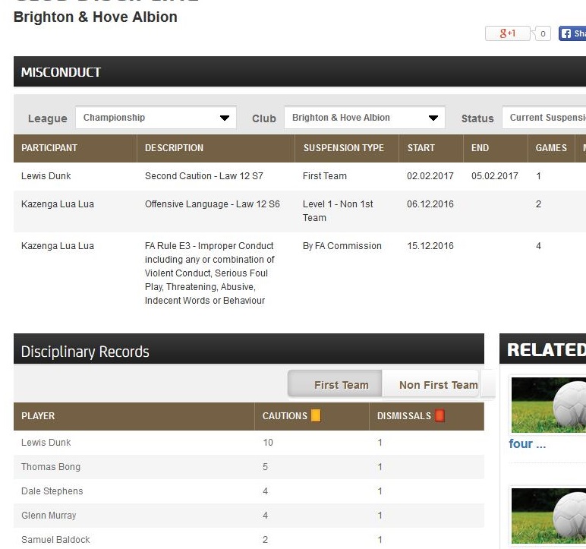The height and width of the screenshot is (549, 586).
Task: Click the GAMES column header
Action: pyautogui.click(x=551, y=148)
